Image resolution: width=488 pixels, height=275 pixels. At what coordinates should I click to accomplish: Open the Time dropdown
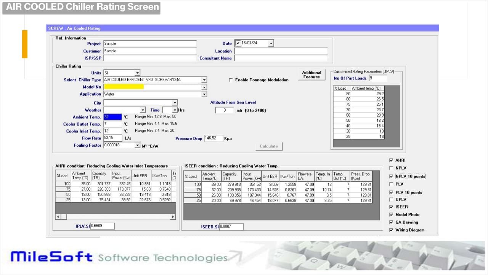click(x=175, y=110)
